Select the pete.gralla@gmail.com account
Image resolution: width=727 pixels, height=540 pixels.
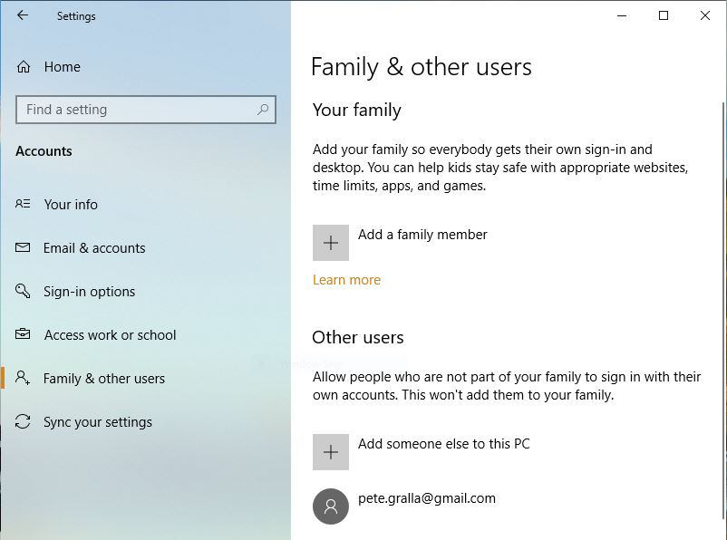pos(427,498)
